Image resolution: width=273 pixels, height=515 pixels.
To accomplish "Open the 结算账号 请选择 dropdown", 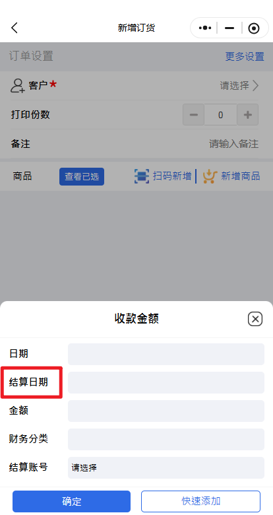I will pyautogui.click(x=166, y=467).
